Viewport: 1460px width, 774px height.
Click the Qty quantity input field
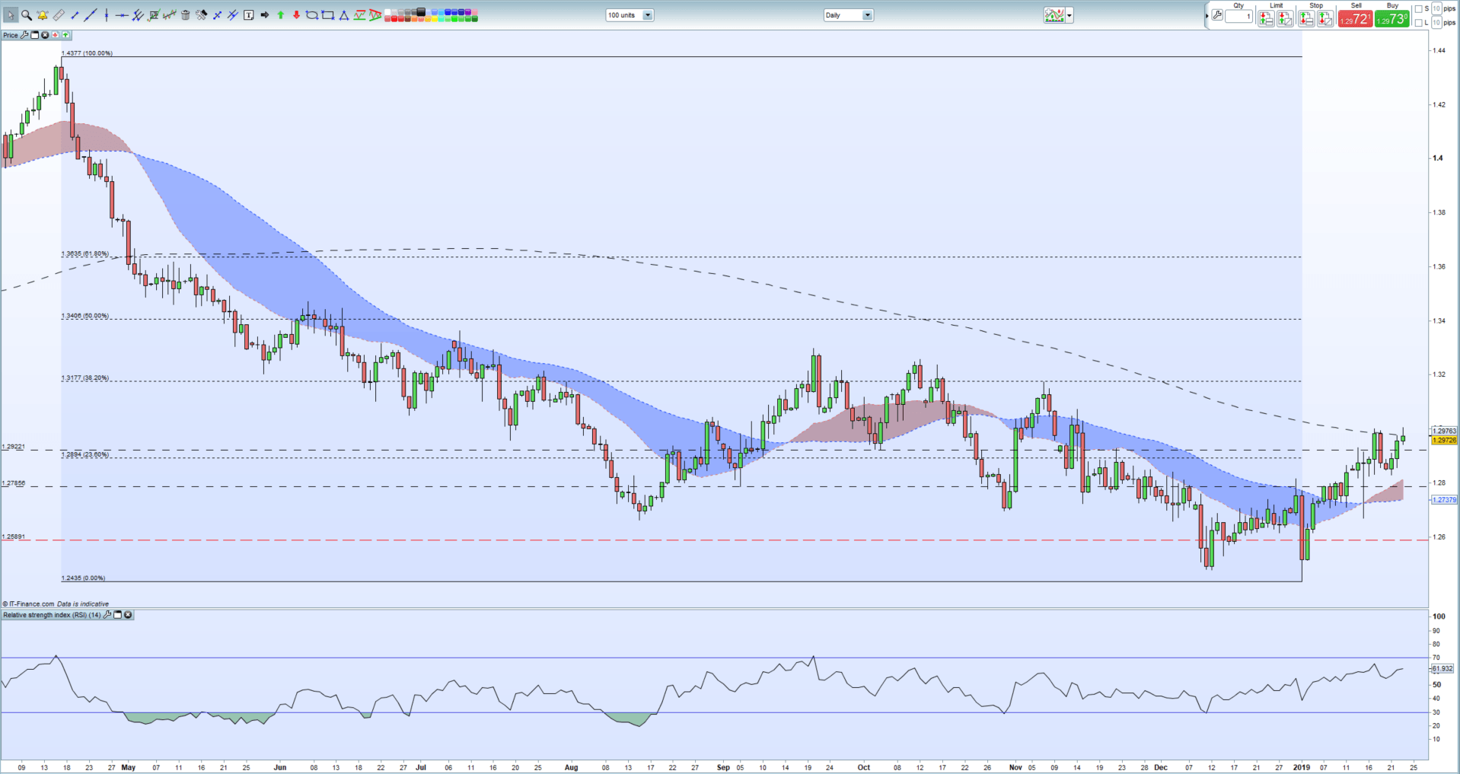(x=1239, y=16)
